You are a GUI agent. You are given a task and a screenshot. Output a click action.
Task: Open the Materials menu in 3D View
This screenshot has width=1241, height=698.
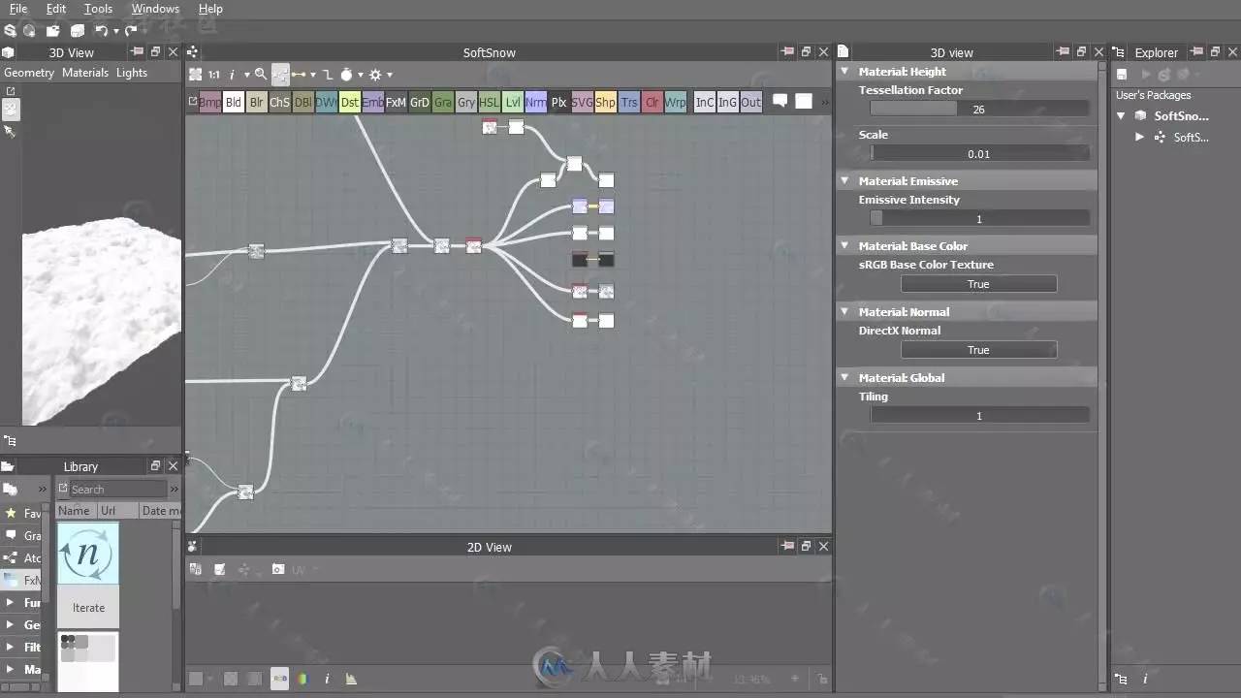(85, 73)
